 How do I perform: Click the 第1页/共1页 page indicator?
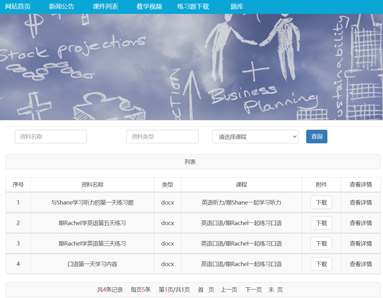pyautogui.click(x=174, y=290)
